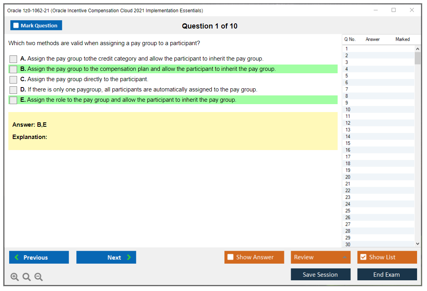Click the Answer column header
Image resolution: width=427 pixels, height=291 pixels.
(x=373, y=39)
